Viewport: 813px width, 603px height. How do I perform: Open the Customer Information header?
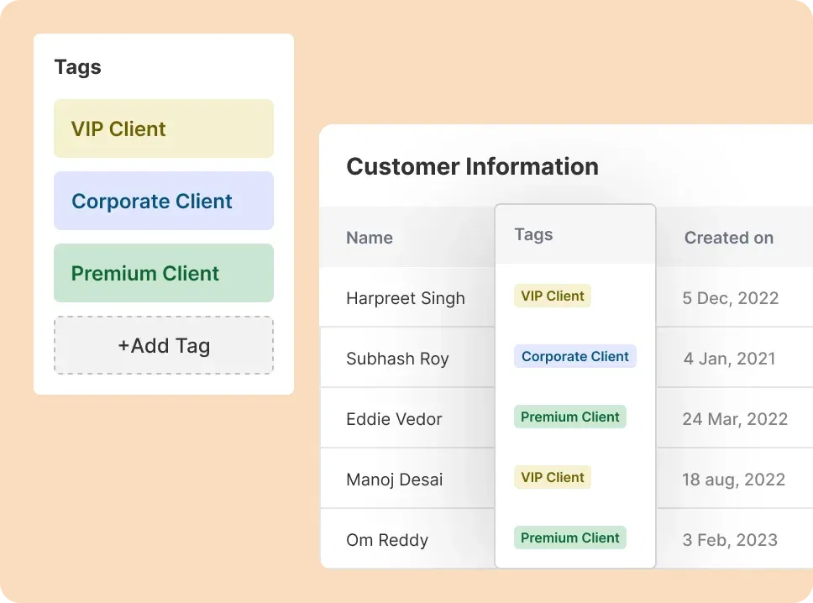472,166
